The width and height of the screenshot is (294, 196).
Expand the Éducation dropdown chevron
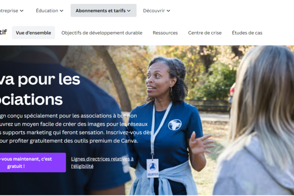tap(62, 11)
